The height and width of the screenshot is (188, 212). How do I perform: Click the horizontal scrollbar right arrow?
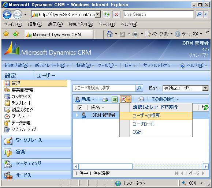coord(206,166)
